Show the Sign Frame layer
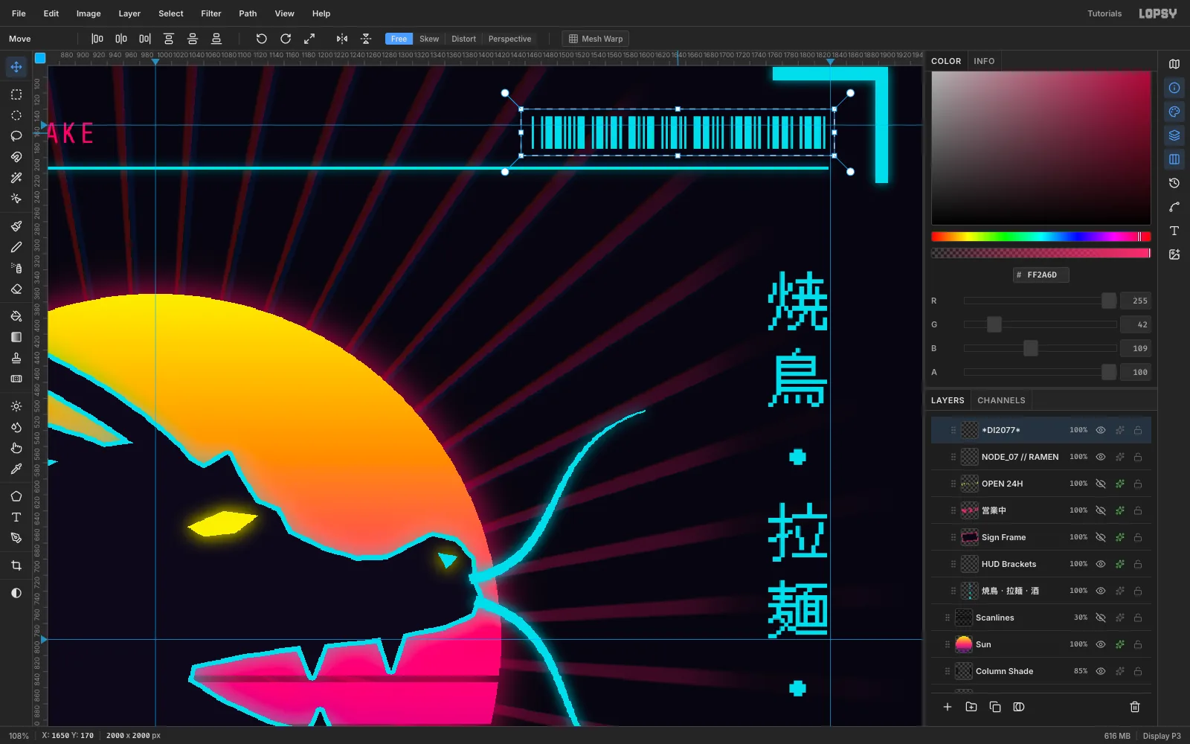Screen dimensions: 1190x744 click(1101, 537)
